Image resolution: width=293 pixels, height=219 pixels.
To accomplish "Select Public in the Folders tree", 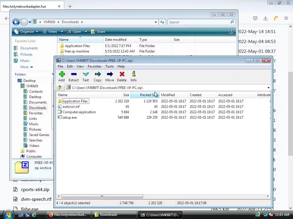I will pos(31,151).
